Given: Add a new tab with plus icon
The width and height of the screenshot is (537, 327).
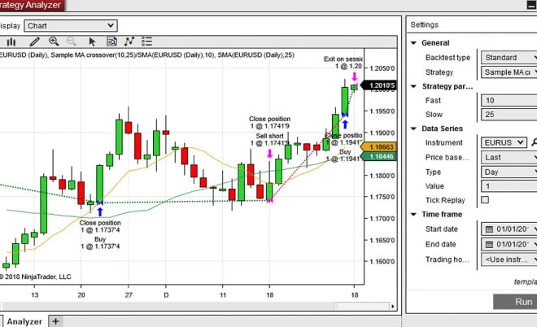Looking at the screenshot, I should (56, 321).
